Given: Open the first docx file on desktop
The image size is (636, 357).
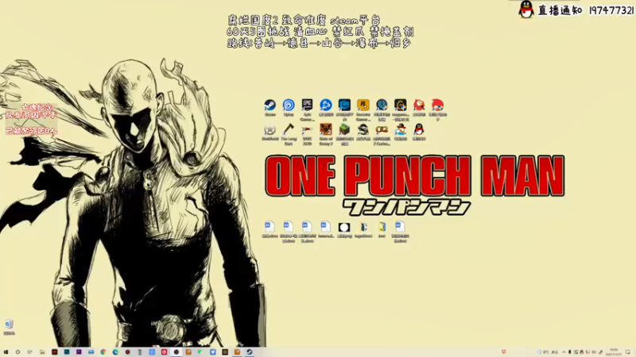Looking at the screenshot, I should click(270, 229).
